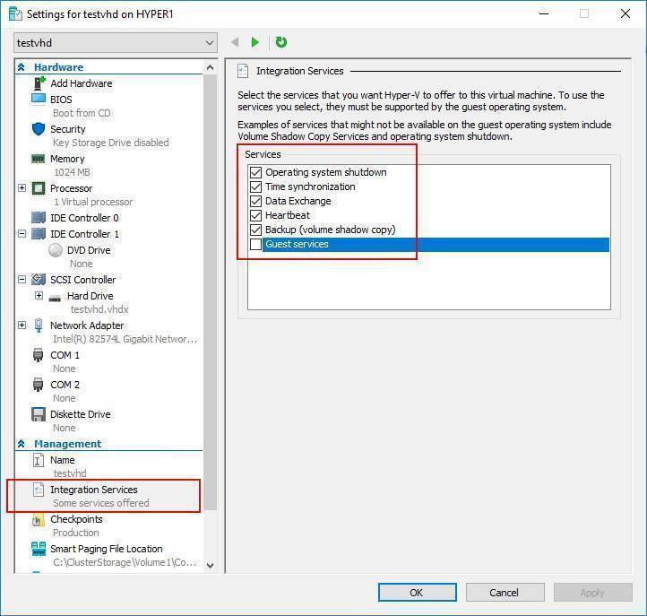The width and height of the screenshot is (647, 616).
Task: Click the Smart Paging File Location icon
Action: pyautogui.click(x=39, y=549)
